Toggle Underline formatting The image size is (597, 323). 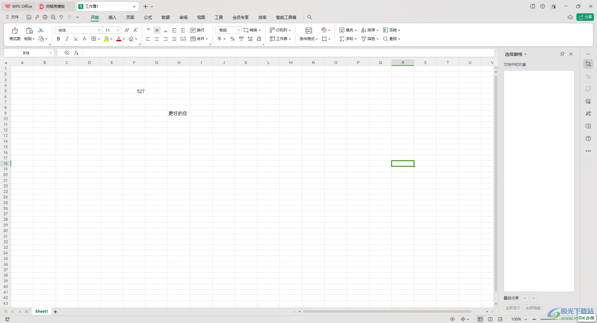[76, 39]
